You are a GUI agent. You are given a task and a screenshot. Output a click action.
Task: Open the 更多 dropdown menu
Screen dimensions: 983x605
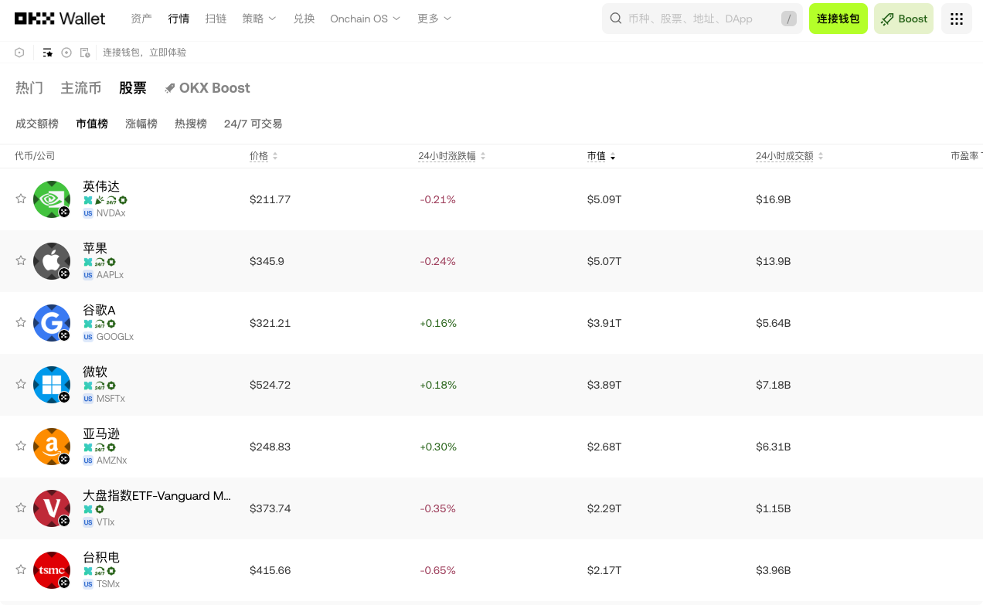pos(434,19)
